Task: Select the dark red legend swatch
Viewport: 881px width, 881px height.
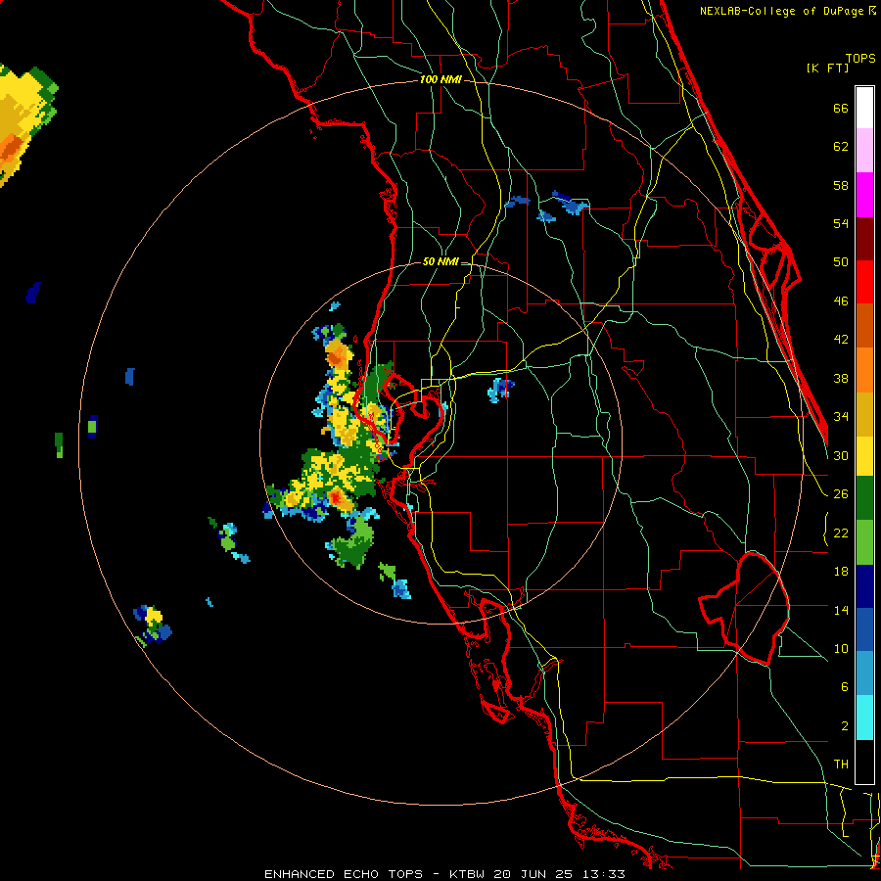Action: (864, 238)
